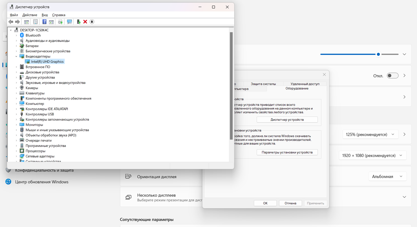The image size is (417, 227).
Task: Click the Процессоры chip icon
Action: point(22,151)
